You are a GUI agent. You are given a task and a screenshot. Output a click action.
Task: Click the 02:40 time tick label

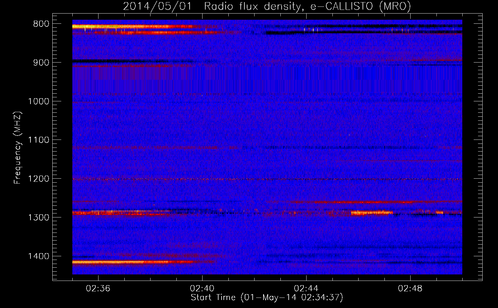tap(202, 289)
